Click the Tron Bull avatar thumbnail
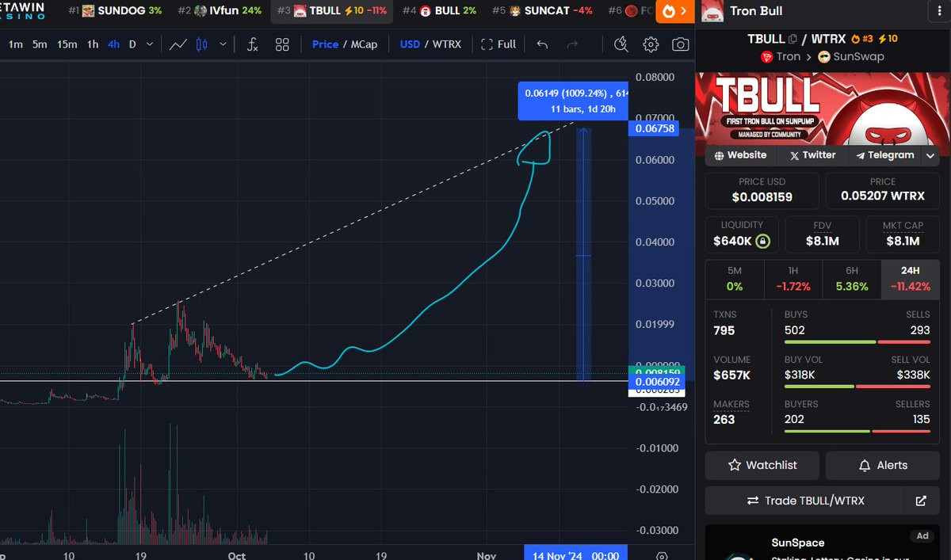The height and width of the screenshot is (560, 951). pyautogui.click(x=712, y=11)
